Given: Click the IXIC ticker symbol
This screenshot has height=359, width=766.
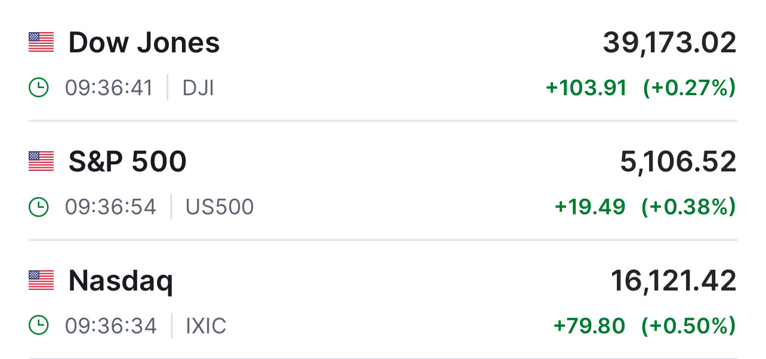Looking at the screenshot, I should tap(206, 326).
